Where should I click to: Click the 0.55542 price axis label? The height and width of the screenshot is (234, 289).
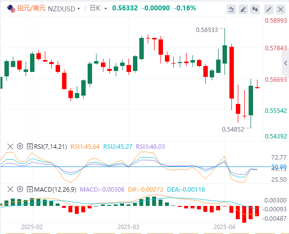click(276, 111)
